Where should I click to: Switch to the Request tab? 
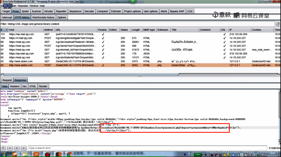[x=7, y=80]
